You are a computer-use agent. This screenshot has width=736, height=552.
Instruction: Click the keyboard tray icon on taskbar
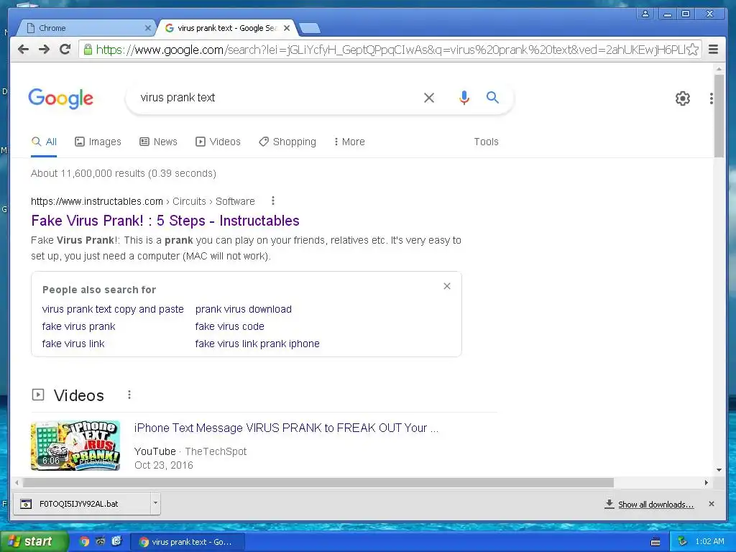tap(655, 542)
